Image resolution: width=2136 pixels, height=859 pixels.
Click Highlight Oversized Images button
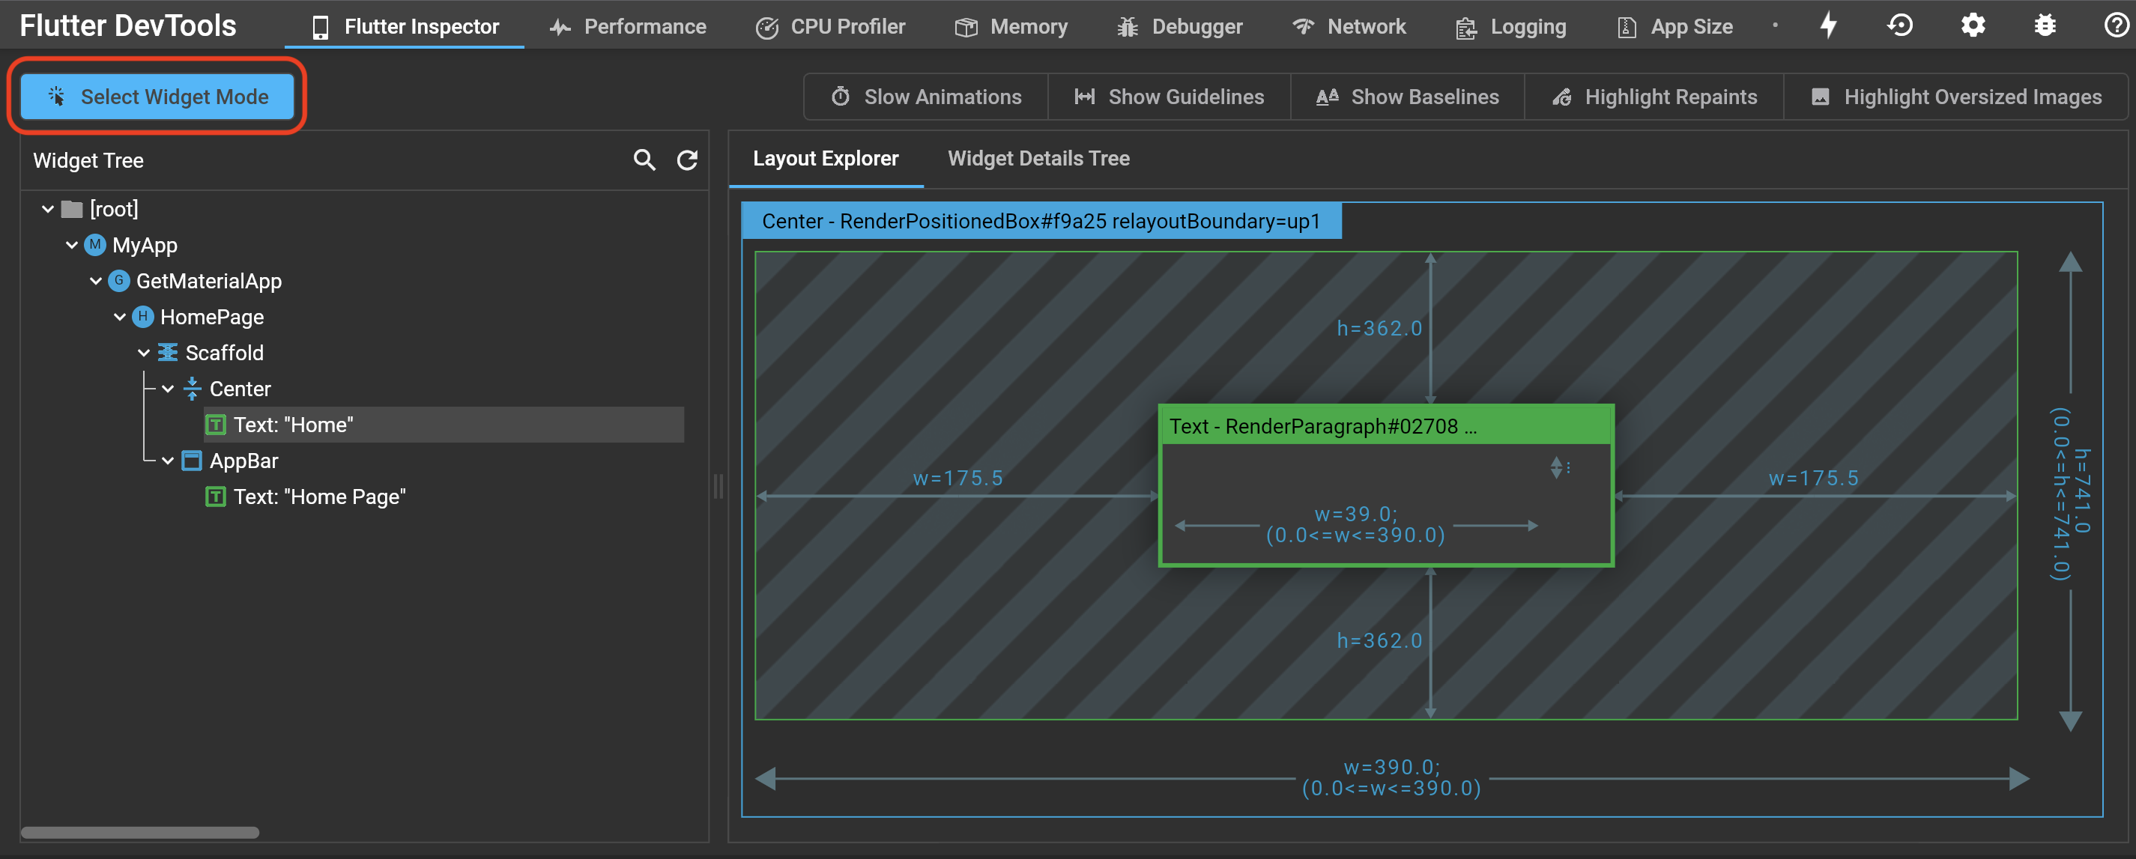tap(1956, 97)
